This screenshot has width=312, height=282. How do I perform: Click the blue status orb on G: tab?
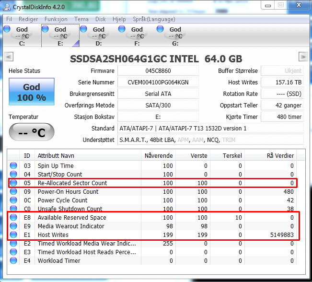(160, 29)
